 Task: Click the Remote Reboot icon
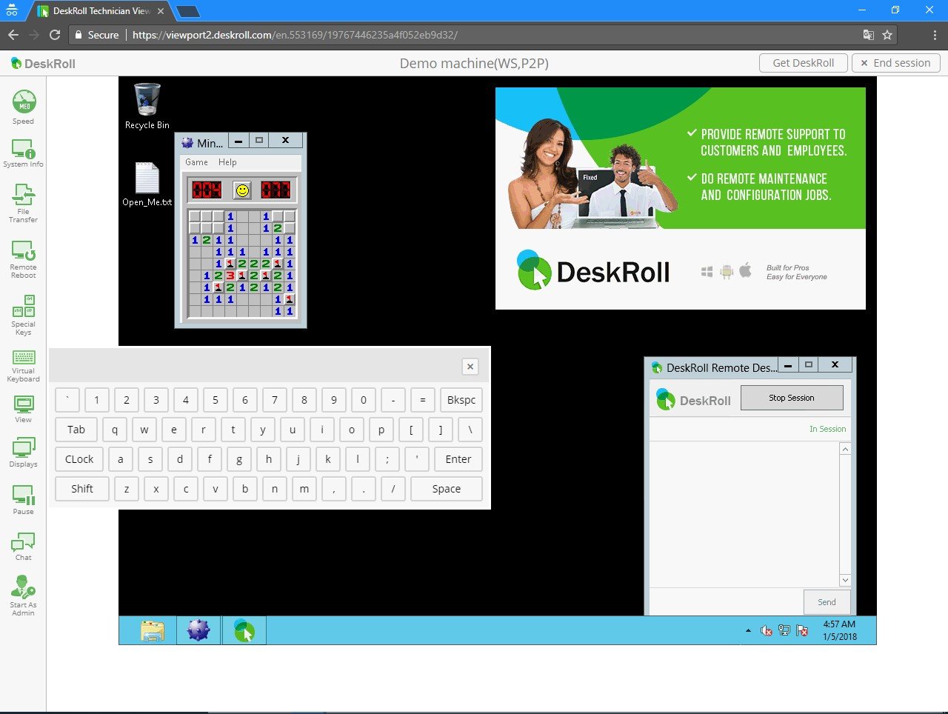(24, 259)
